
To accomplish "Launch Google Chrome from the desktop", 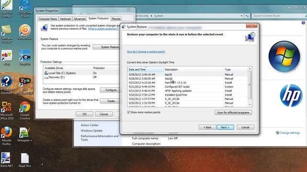I will coord(24,110).
